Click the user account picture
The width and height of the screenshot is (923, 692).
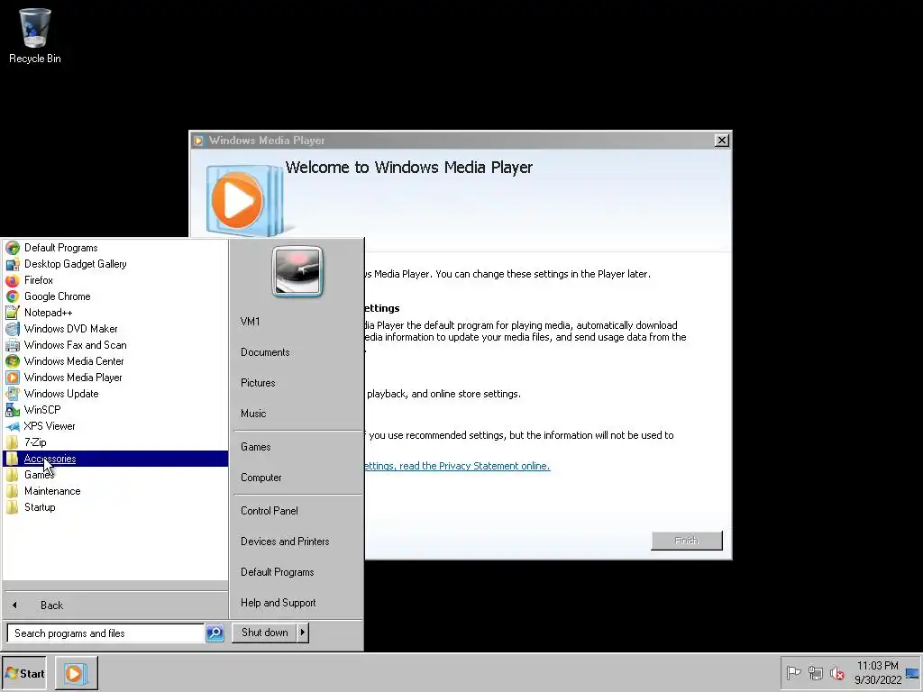click(x=297, y=271)
